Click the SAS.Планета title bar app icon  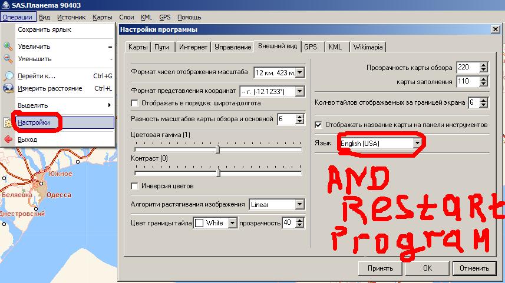[x=5, y=5]
